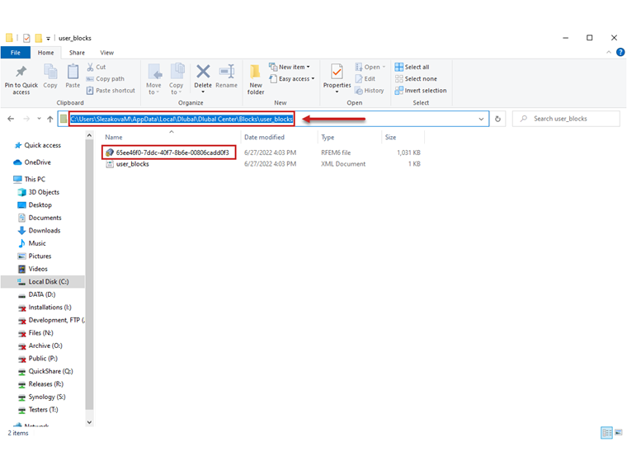Open the 3D Objects folder
The image size is (627, 470).
coord(39,192)
